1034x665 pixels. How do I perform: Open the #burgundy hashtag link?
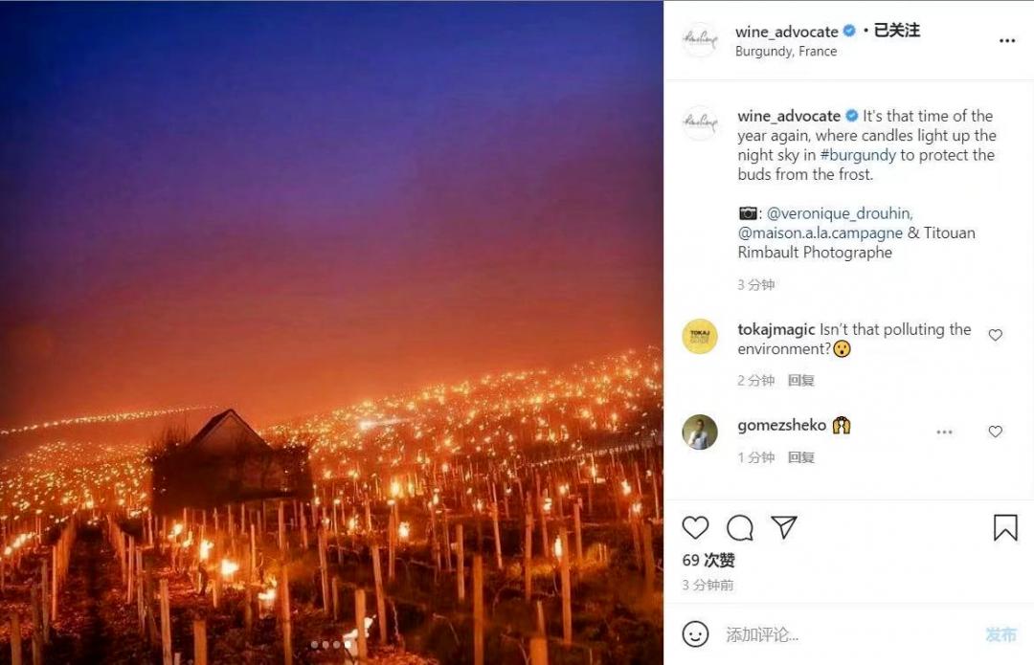point(858,155)
